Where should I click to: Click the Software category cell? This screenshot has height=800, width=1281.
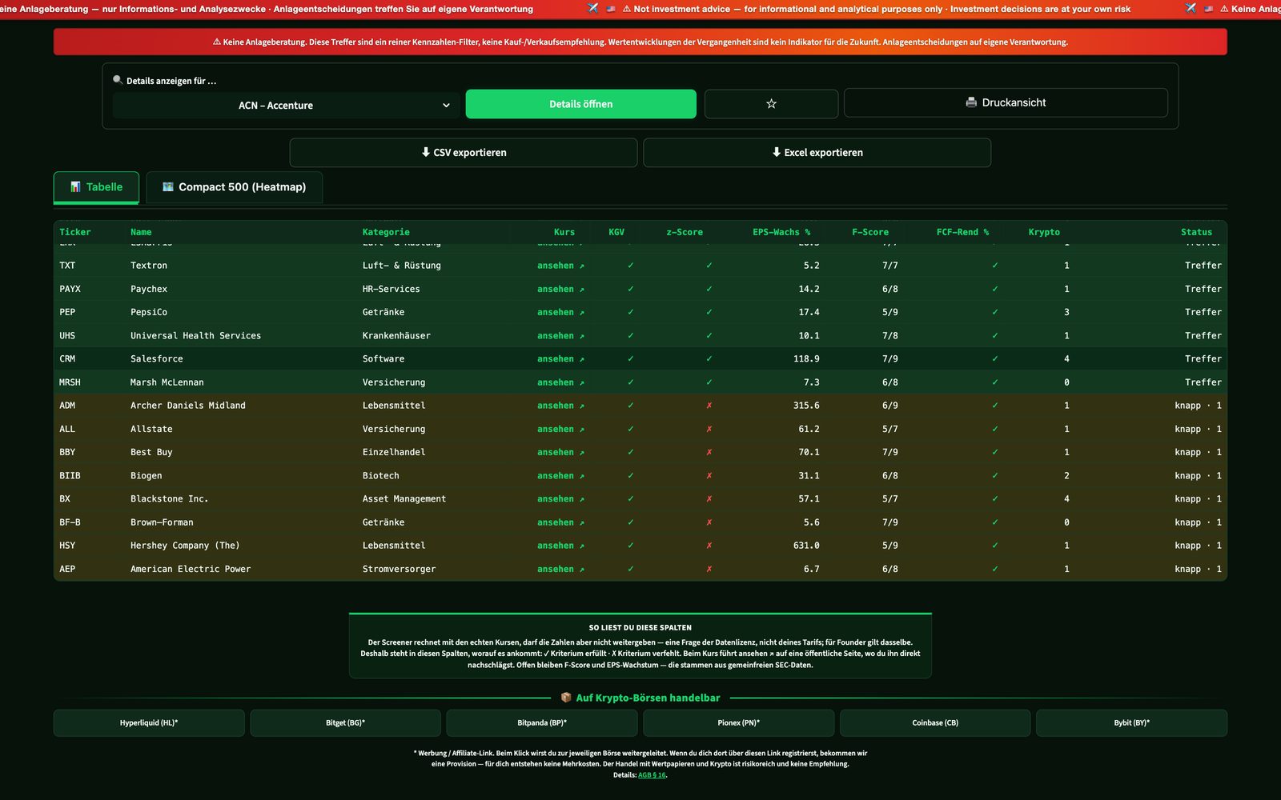click(383, 359)
